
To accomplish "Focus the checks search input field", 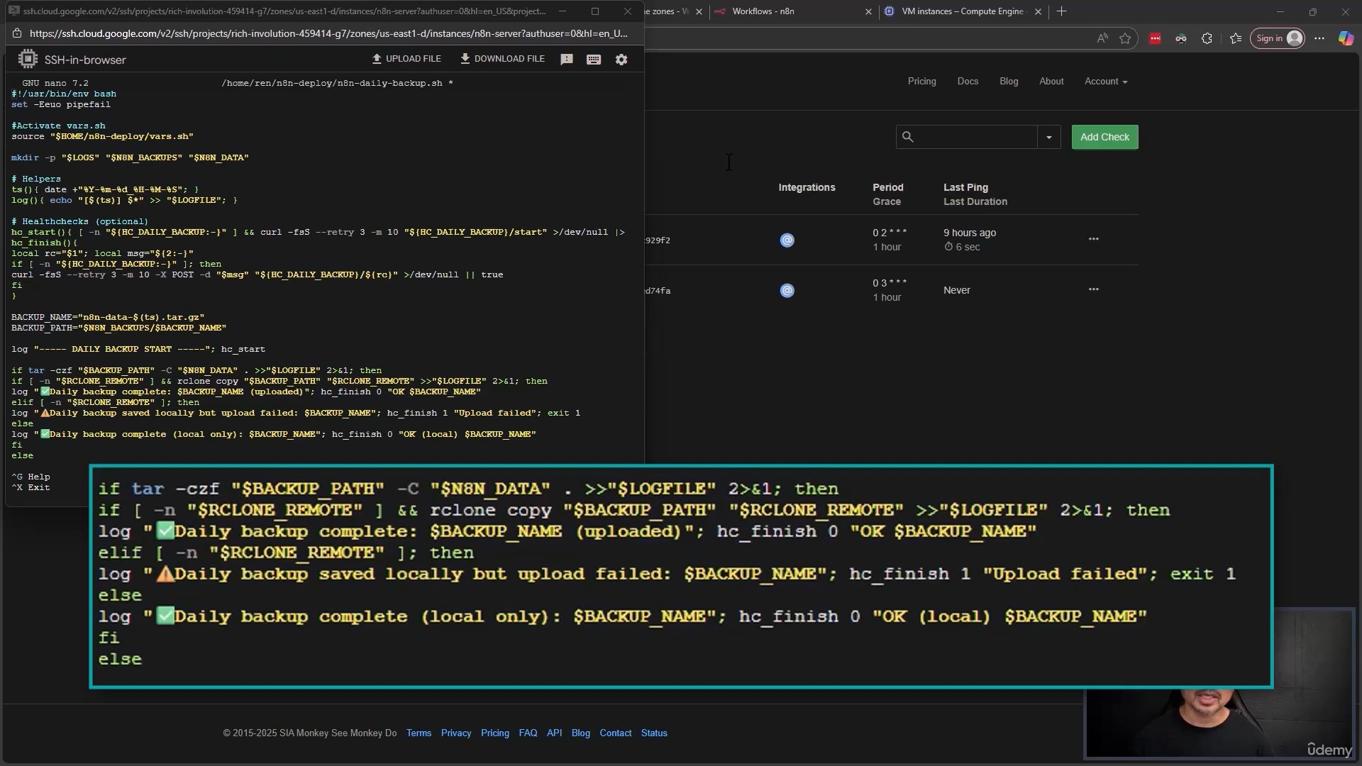I will click(x=975, y=138).
